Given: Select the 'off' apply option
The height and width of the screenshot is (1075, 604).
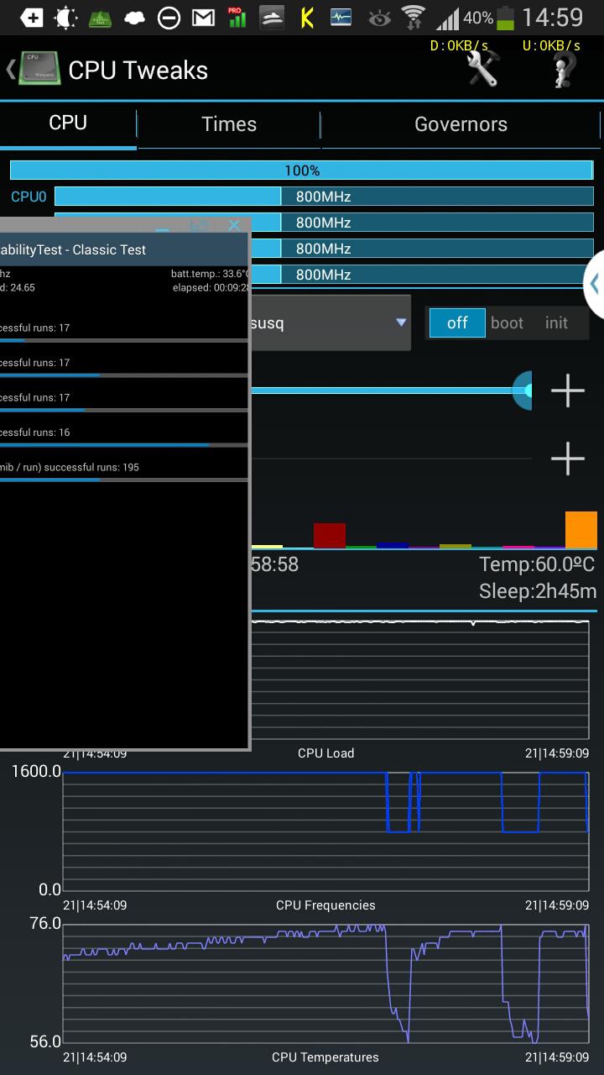Looking at the screenshot, I should coord(457,322).
